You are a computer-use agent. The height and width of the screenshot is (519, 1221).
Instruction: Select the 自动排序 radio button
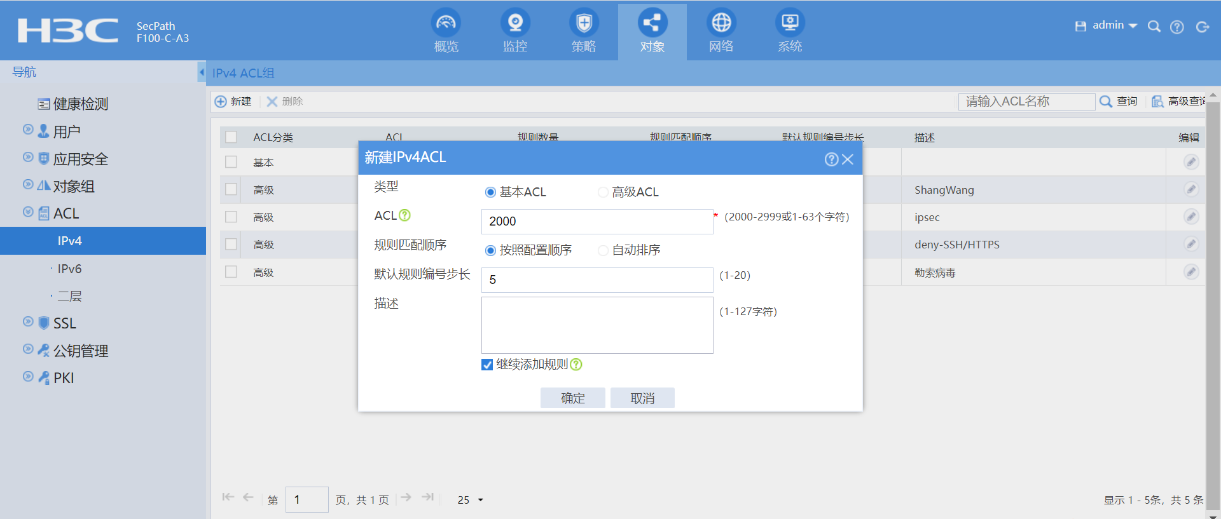coord(603,250)
